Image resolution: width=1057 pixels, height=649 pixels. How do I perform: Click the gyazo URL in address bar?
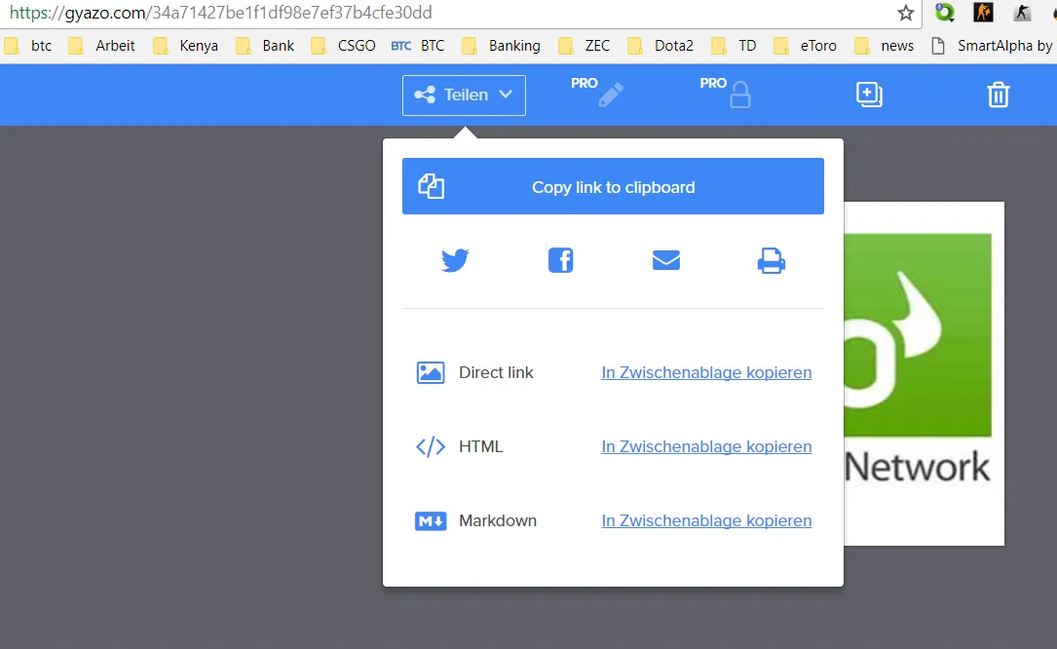(220, 13)
